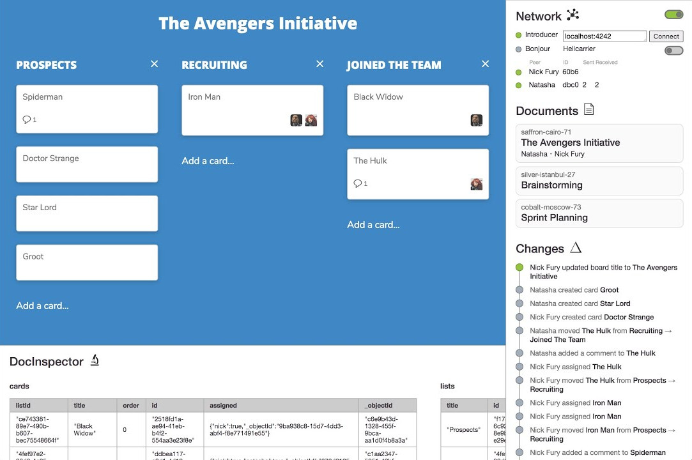The image size is (692, 460).
Task: Click the Documents page icon
Action: [x=588, y=110]
